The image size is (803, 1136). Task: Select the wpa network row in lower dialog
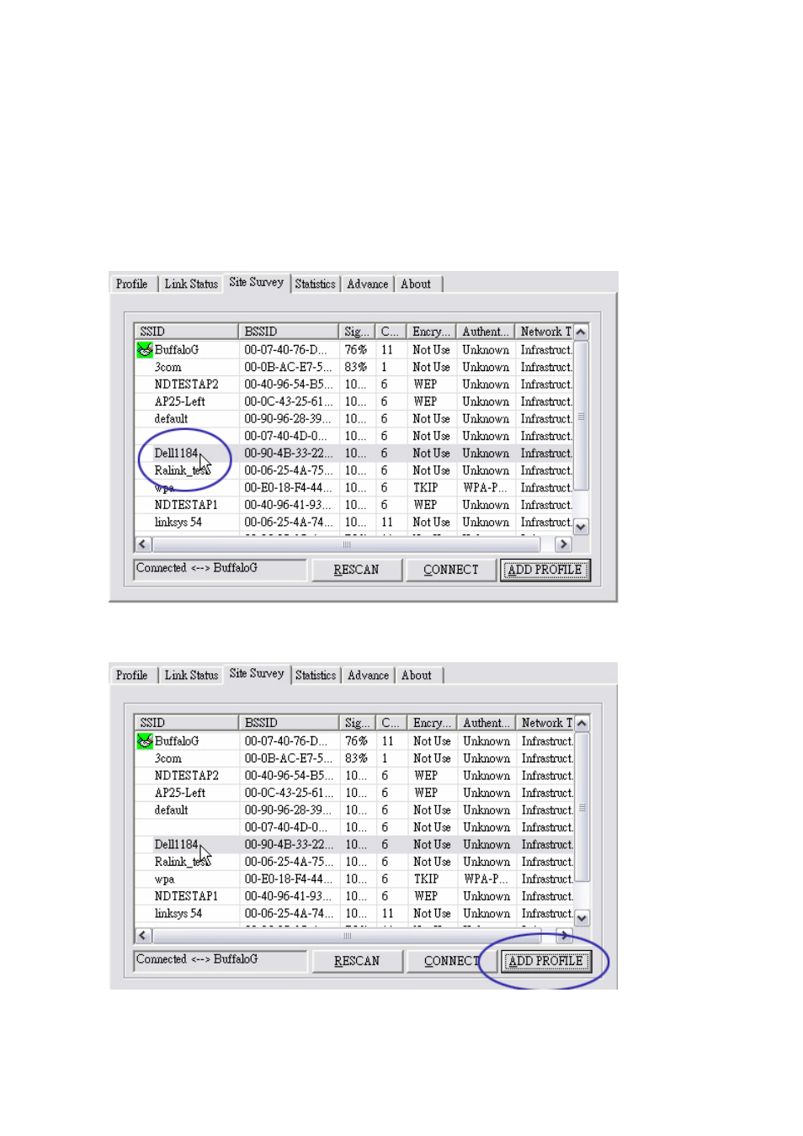(354, 879)
